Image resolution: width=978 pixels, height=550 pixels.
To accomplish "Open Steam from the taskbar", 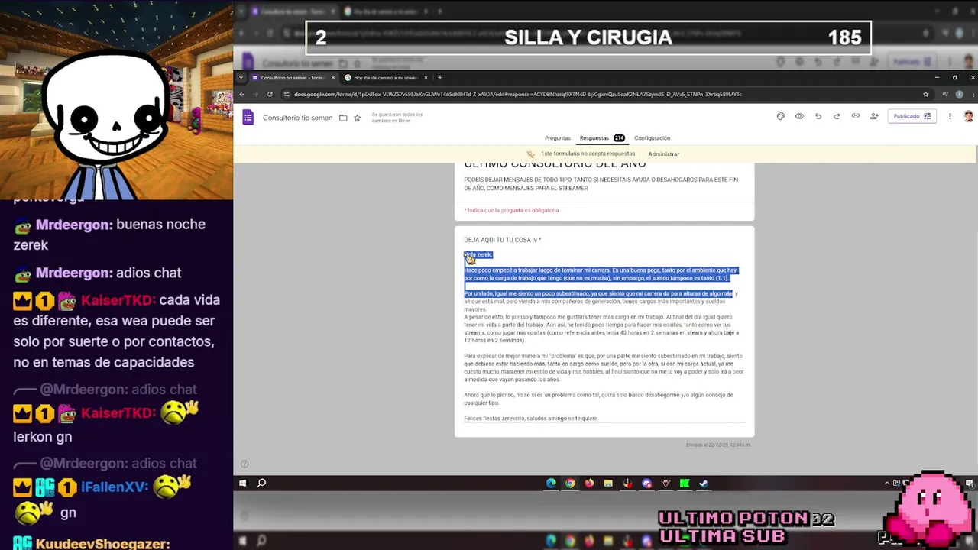I will coord(704,483).
